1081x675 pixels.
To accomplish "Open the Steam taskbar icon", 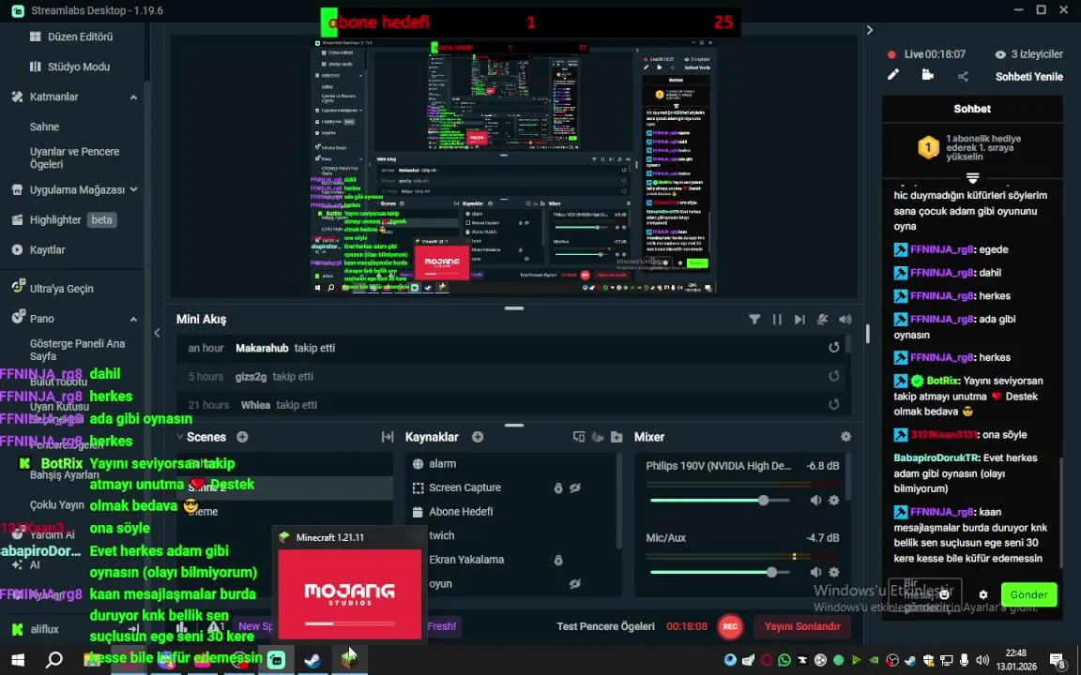I will [x=312, y=659].
